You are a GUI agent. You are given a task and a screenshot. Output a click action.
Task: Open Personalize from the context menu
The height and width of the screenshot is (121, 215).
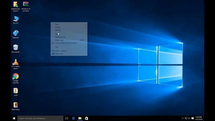point(69,54)
